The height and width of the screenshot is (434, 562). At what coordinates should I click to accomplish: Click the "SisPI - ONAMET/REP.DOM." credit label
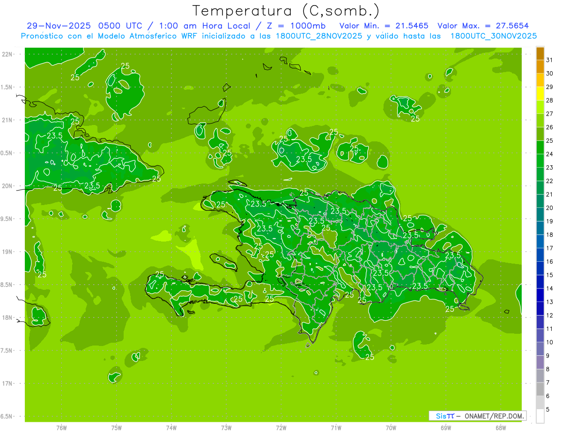pos(477,416)
